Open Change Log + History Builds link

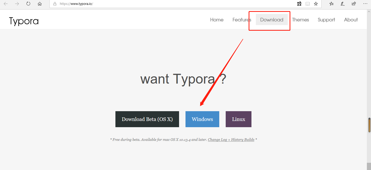(x=231, y=140)
